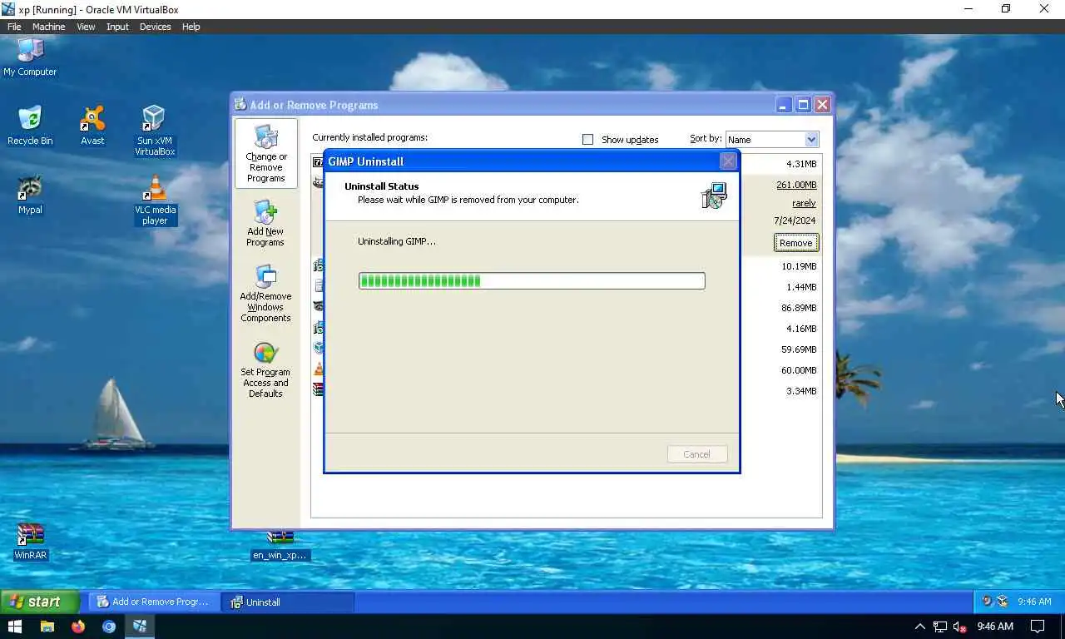Open host network status icon
This screenshot has width=1065, height=639.
point(940,627)
